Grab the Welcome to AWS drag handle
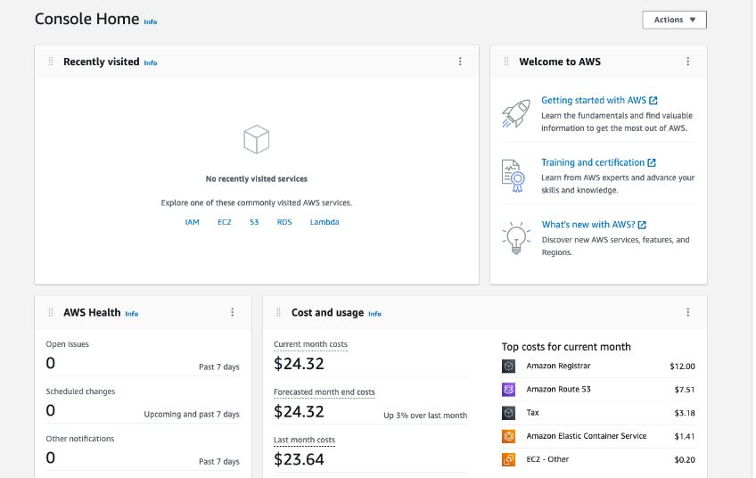 pos(506,62)
